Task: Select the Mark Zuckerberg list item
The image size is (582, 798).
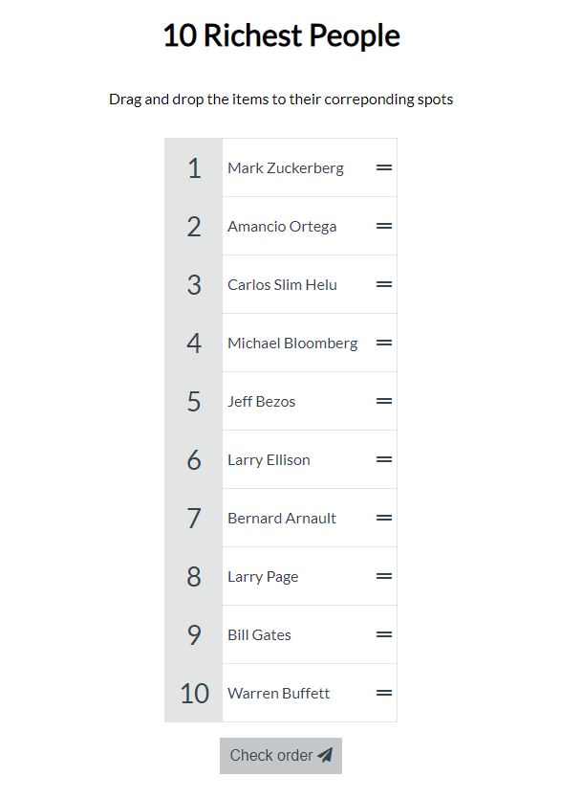Action: tap(310, 167)
